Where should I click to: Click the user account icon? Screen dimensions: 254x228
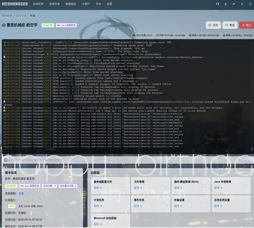coord(242,4)
